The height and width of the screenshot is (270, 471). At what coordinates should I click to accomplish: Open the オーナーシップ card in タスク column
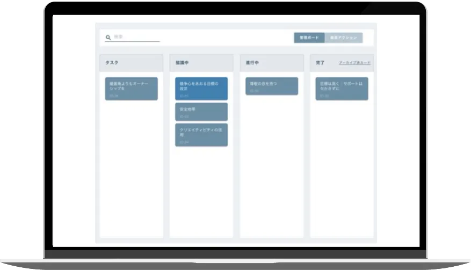[x=131, y=89]
